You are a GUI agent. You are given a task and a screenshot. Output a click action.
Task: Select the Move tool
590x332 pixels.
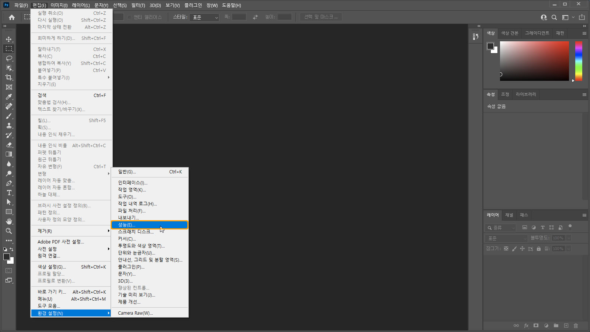pyautogui.click(x=9, y=39)
